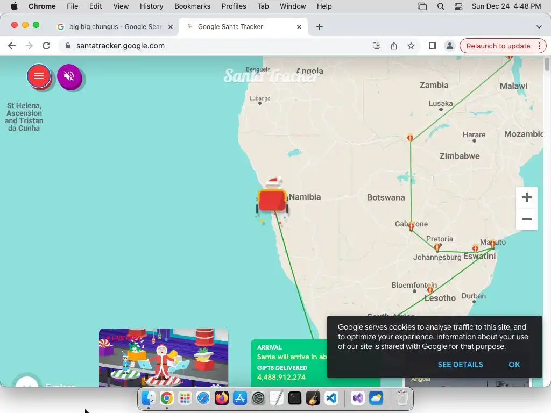Open the History menu

(151, 6)
